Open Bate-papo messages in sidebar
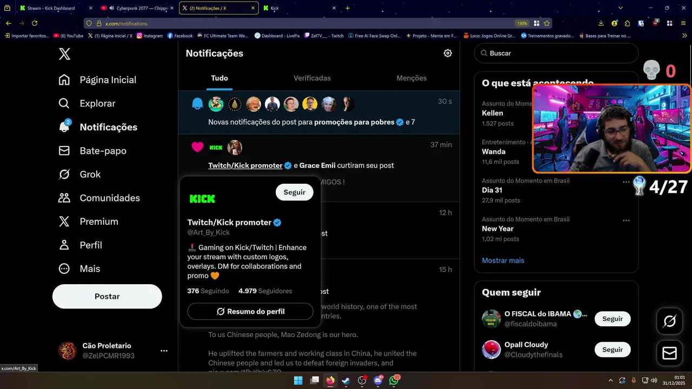Viewport: 692px width, 389px height. (92, 151)
